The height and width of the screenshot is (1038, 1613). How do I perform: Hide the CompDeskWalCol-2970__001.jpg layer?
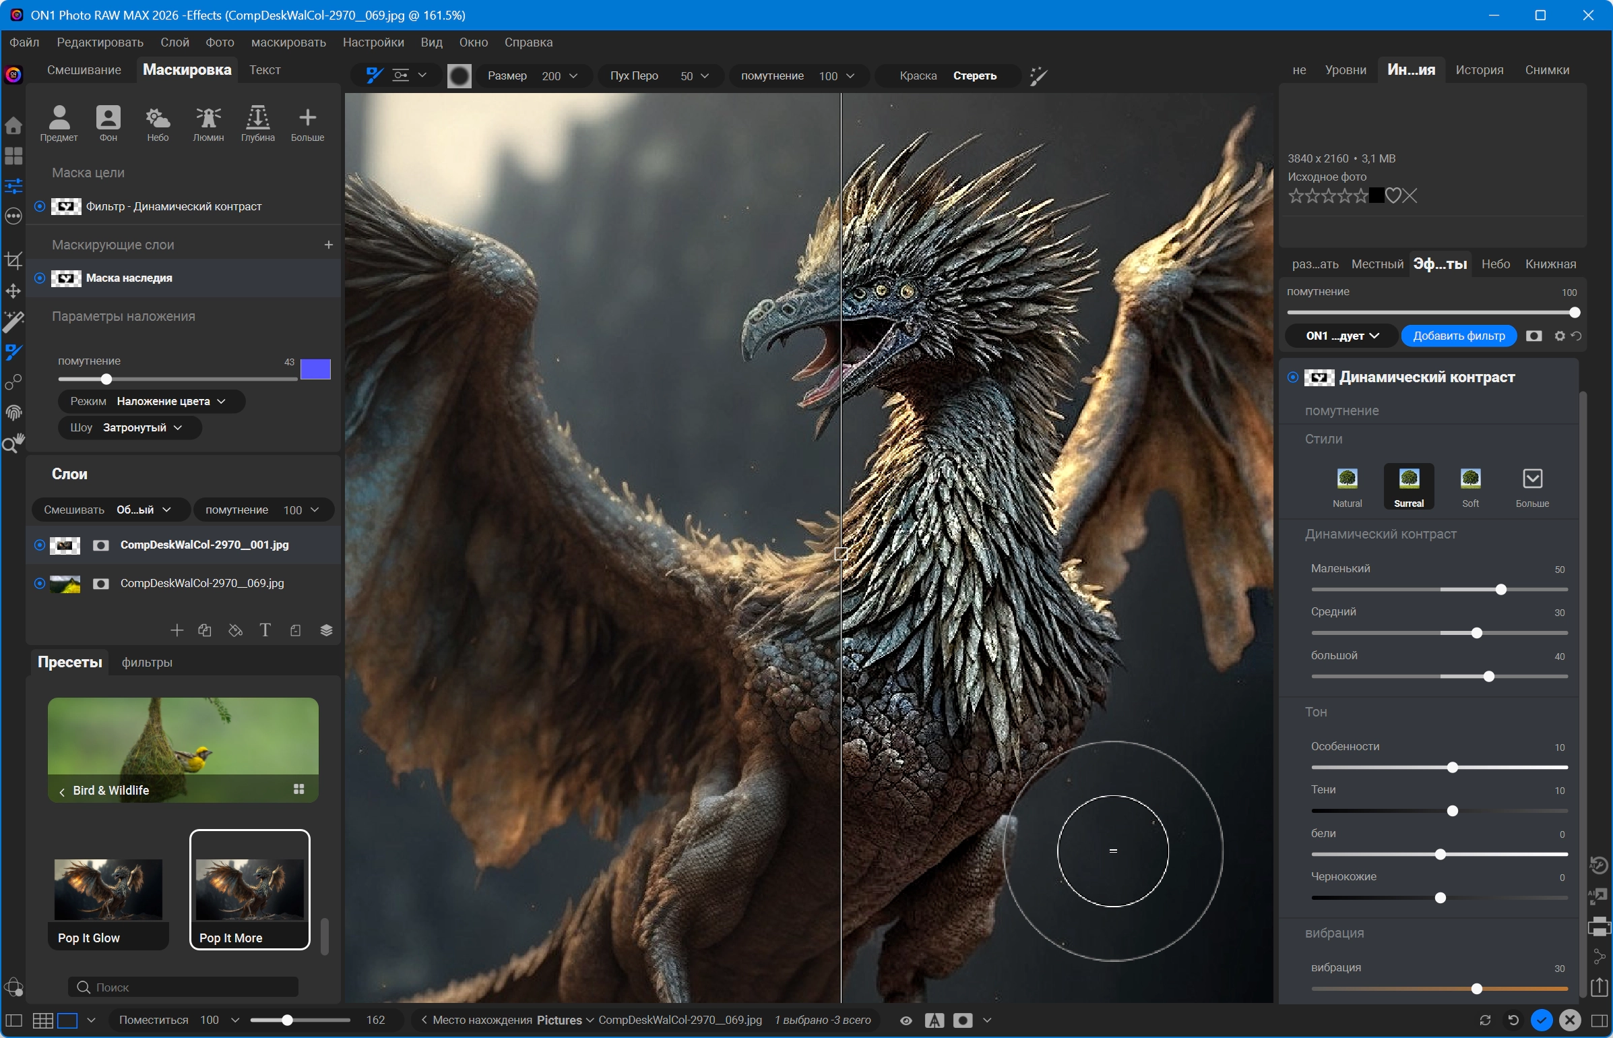[x=40, y=545]
